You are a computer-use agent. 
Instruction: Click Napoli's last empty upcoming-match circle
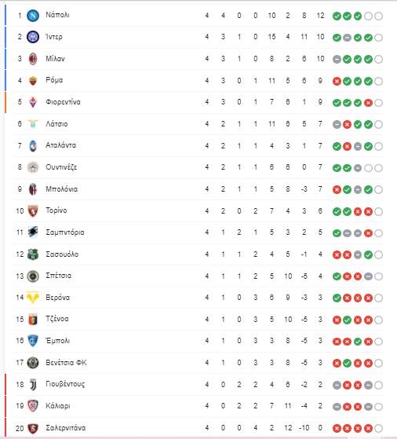(378, 16)
